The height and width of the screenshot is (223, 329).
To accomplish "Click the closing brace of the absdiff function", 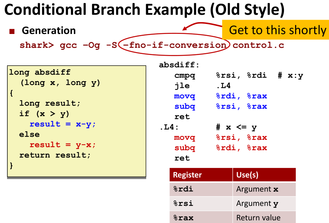I will coord(11,165).
